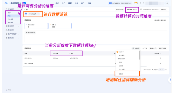Click the platform logo icon
Screen dimensions: 172x95
tap(6, 3)
